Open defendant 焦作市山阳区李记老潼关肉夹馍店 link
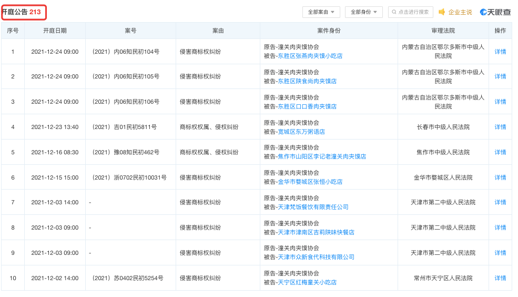518x297 pixels. [322, 156]
